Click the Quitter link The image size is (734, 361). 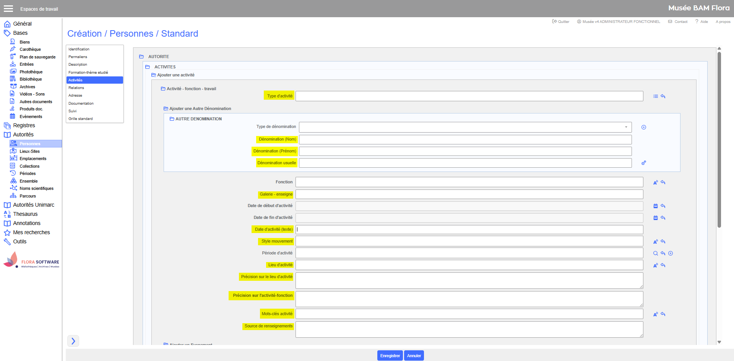pyautogui.click(x=561, y=22)
